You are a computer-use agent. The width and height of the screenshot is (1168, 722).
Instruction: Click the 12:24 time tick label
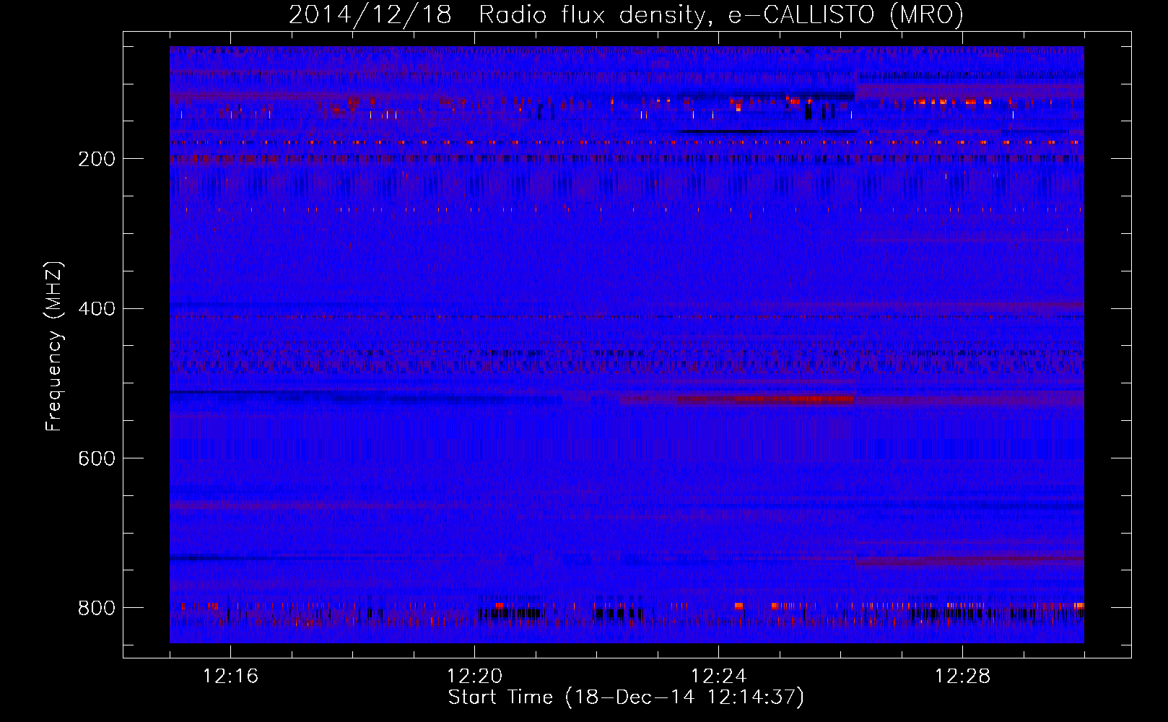click(719, 677)
